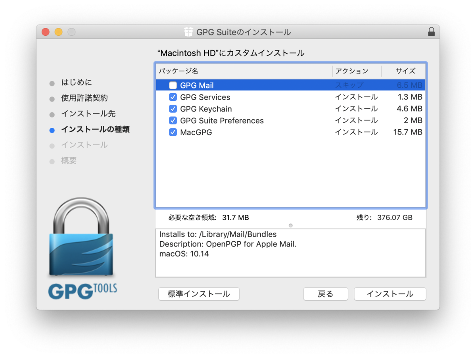The height and width of the screenshot is (358, 476).
Task: Click the "macOS: 10.14" description line
Action: 184,254
